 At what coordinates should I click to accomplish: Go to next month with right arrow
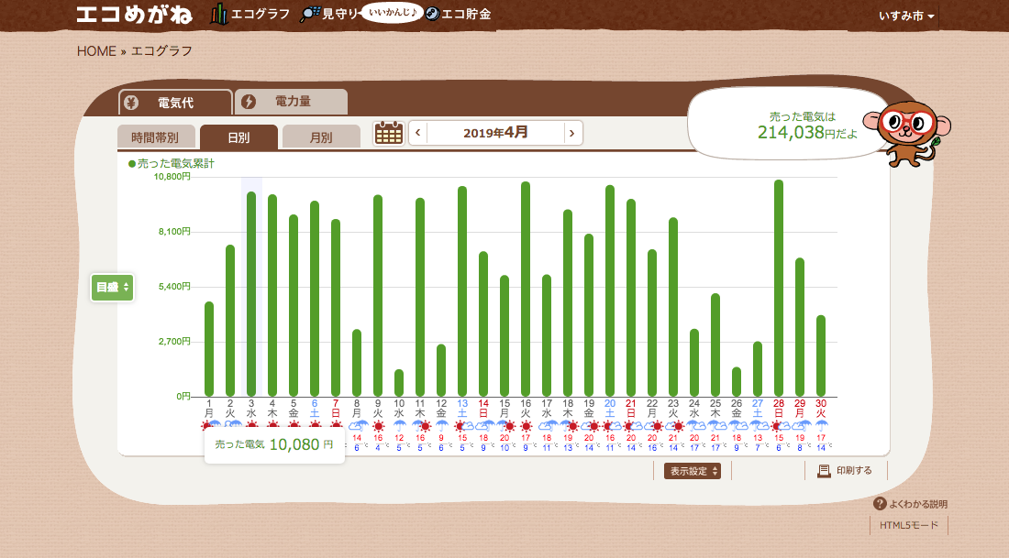click(x=571, y=133)
